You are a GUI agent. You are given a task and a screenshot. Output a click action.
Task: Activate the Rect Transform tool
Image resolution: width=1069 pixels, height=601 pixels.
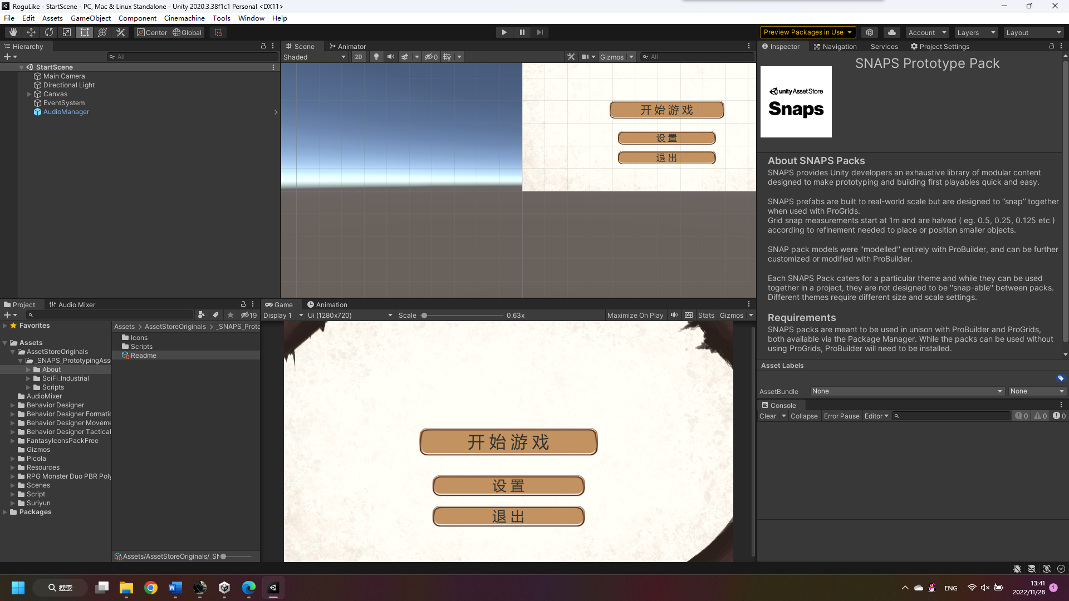pos(84,32)
